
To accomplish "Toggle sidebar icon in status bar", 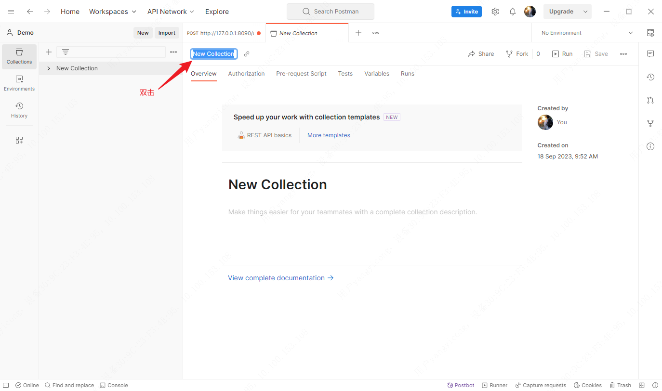I will point(6,385).
